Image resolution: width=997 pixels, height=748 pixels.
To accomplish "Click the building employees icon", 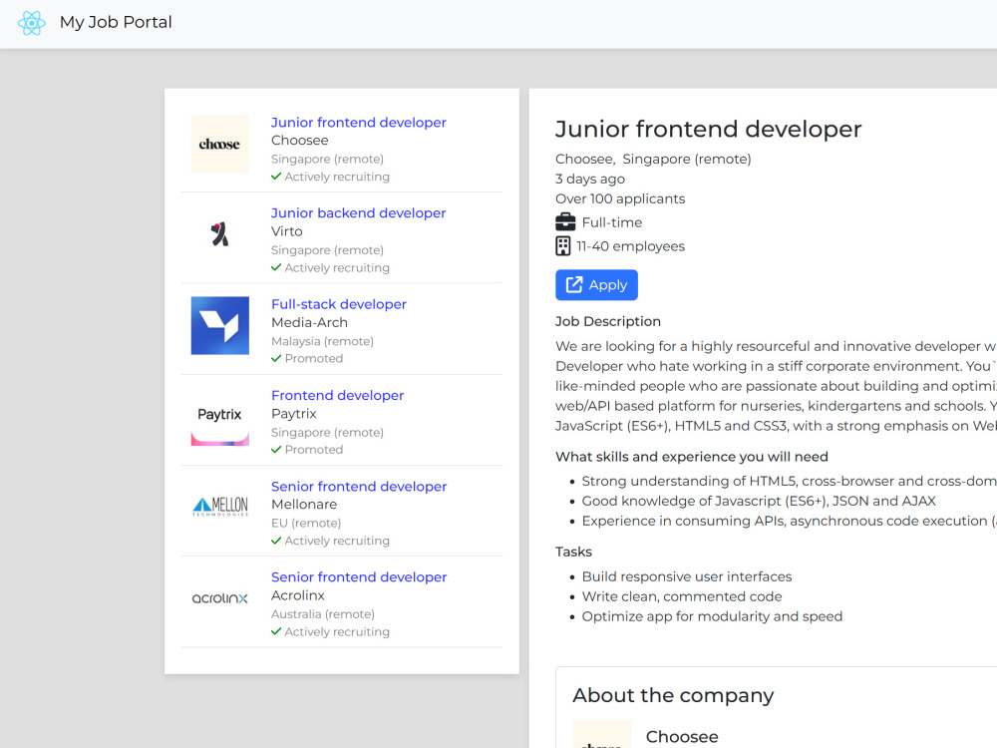I will [562, 246].
